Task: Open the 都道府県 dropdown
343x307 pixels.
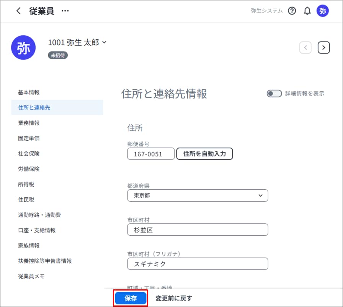Action: 198,195
